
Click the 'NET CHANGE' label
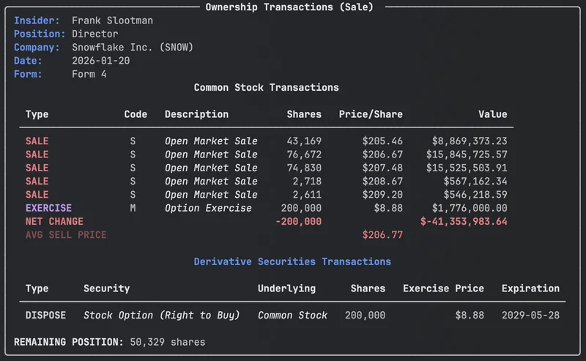(x=54, y=222)
